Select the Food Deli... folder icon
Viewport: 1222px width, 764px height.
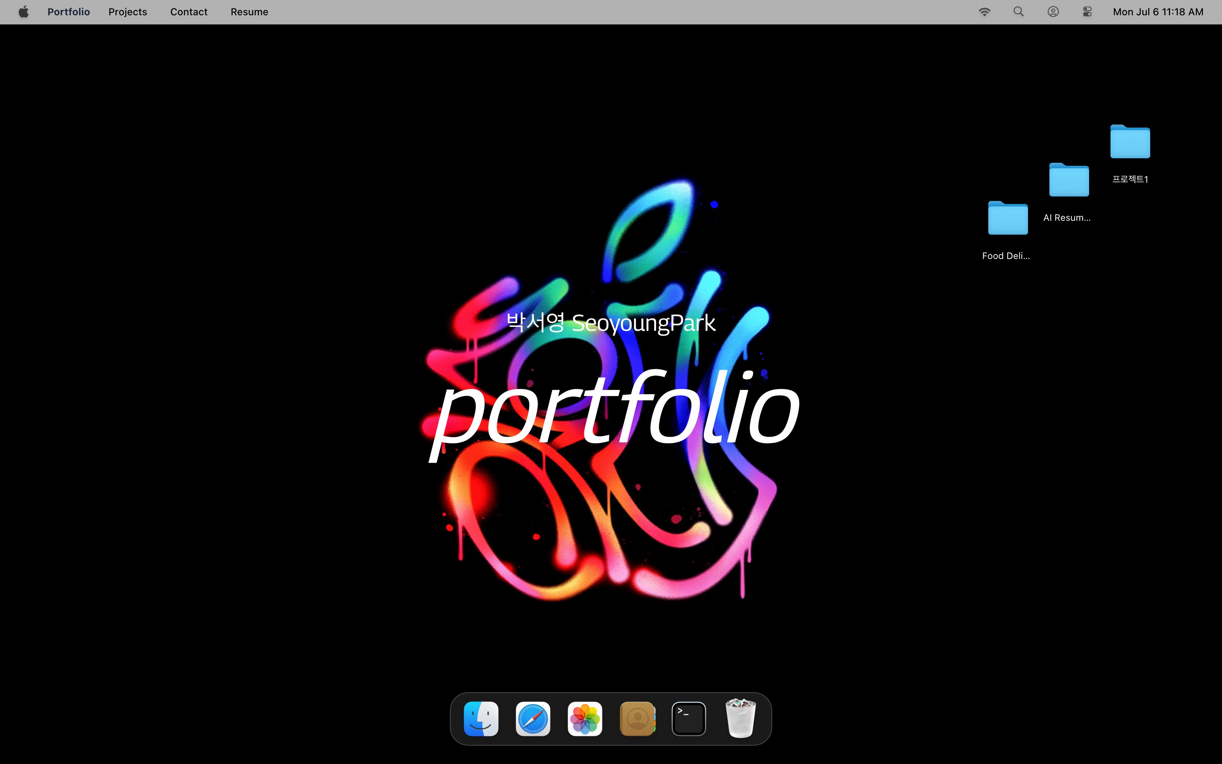(1008, 218)
